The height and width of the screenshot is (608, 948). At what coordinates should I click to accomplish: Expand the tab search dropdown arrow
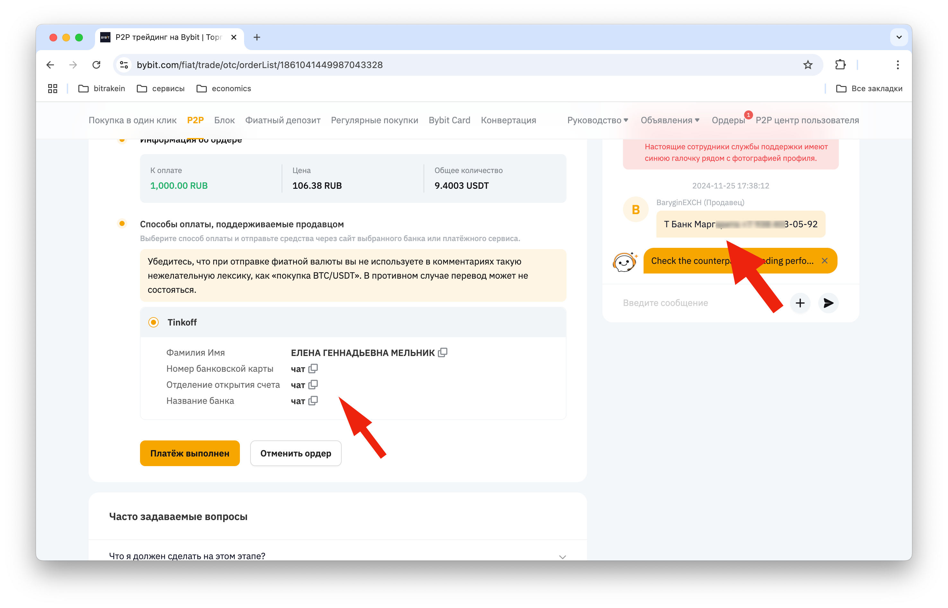click(899, 37)
